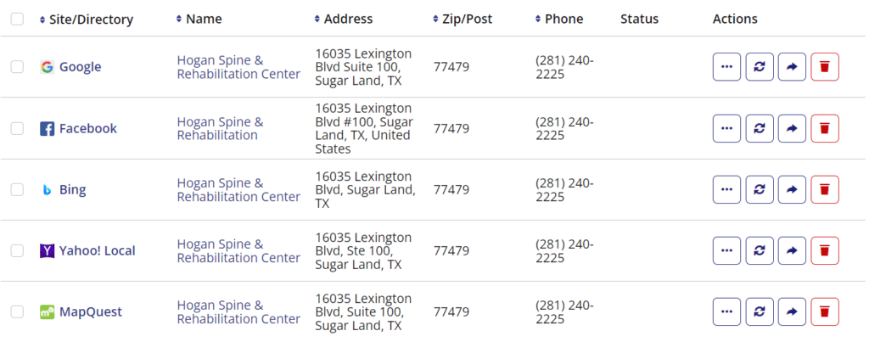Delete the Yahoo! Local listing

tap(825, 250)
